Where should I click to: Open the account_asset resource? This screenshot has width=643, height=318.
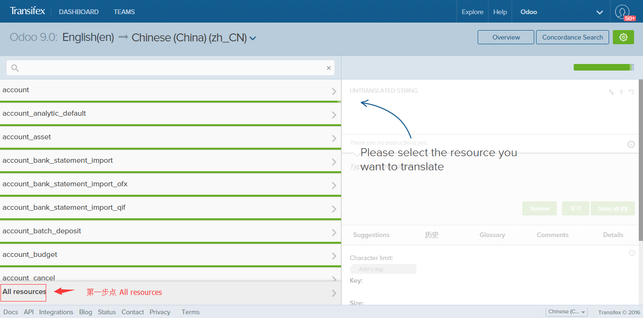click(x=170, y=137)
